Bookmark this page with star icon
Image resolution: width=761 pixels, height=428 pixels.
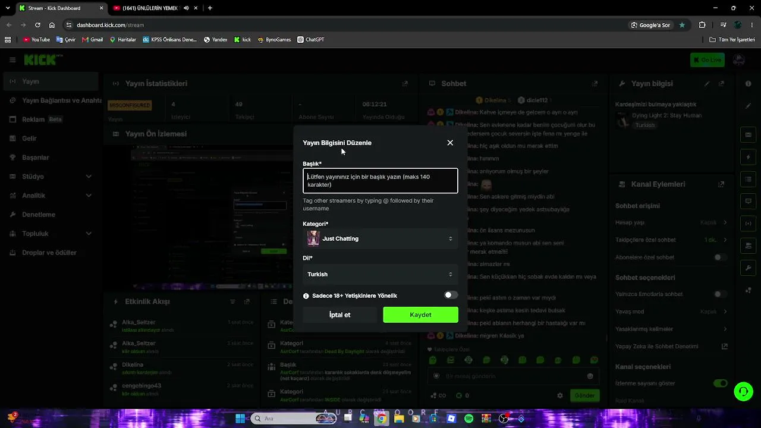click(x=682, y=25)
